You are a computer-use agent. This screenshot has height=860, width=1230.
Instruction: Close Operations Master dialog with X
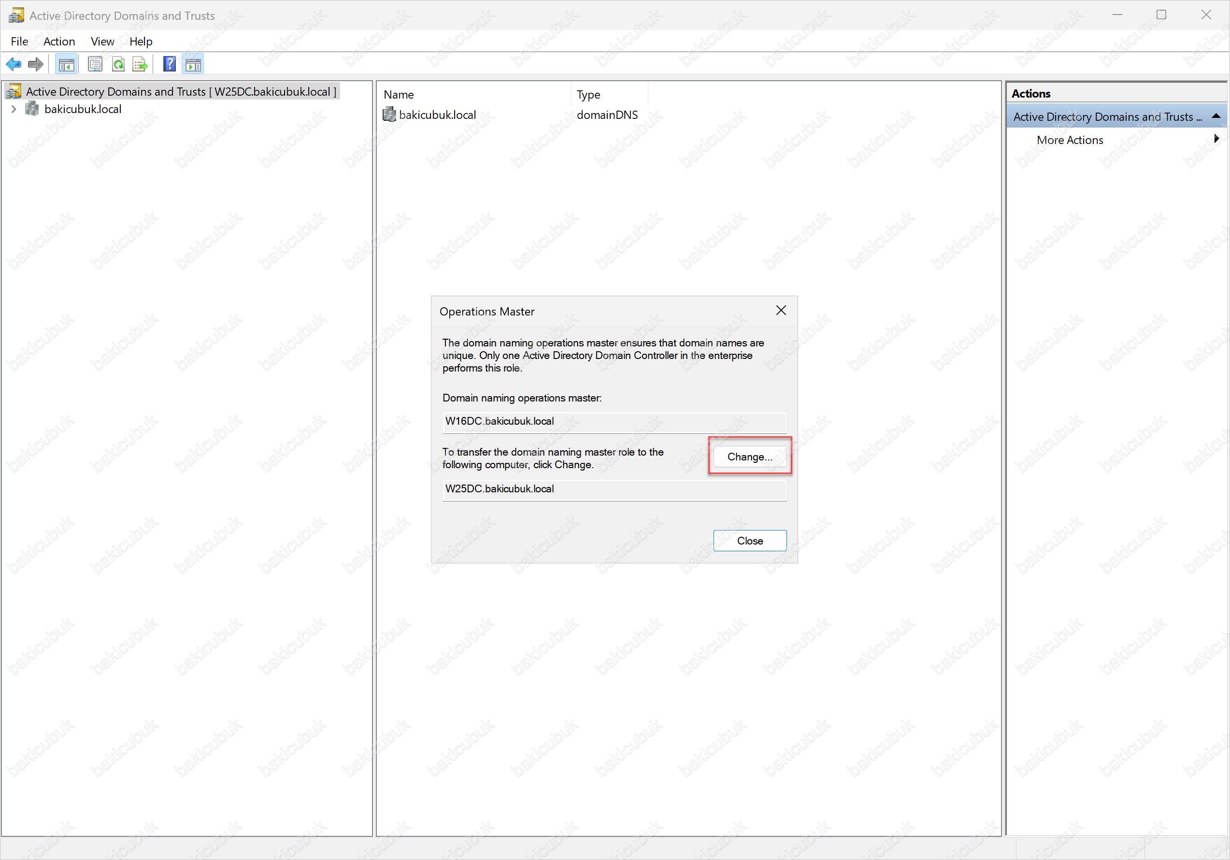click(x=781, y=311)
